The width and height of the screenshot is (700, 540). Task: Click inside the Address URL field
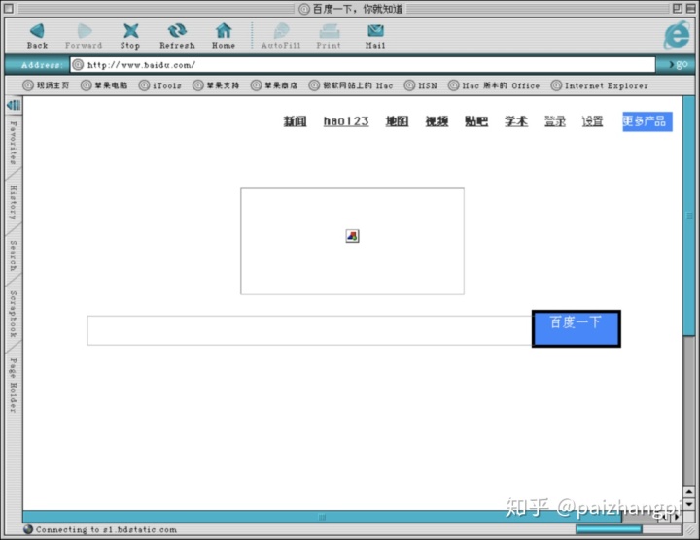coord(363,65)
